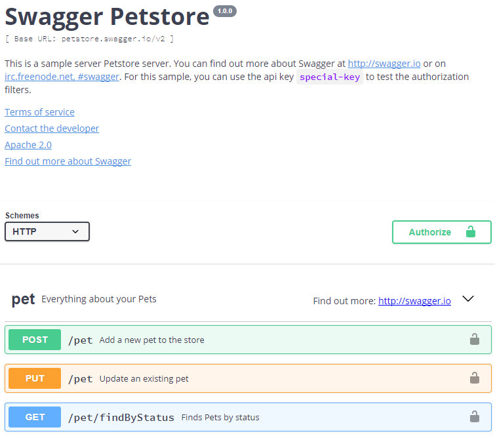Click the lock icon on PUT /pet row
Image resolution: width=495 pixels, height=438 pixels.
click(x=474, y=378)
